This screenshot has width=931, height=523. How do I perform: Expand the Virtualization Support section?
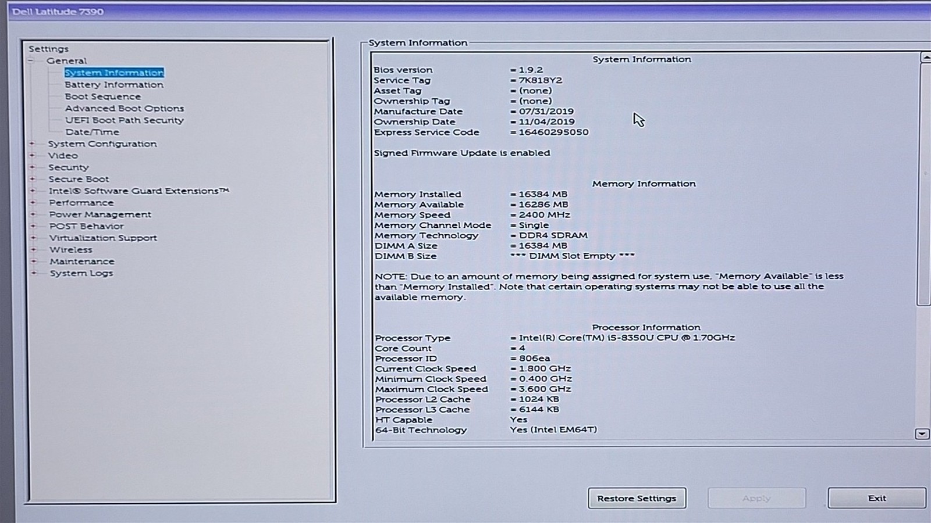(33, 238)
